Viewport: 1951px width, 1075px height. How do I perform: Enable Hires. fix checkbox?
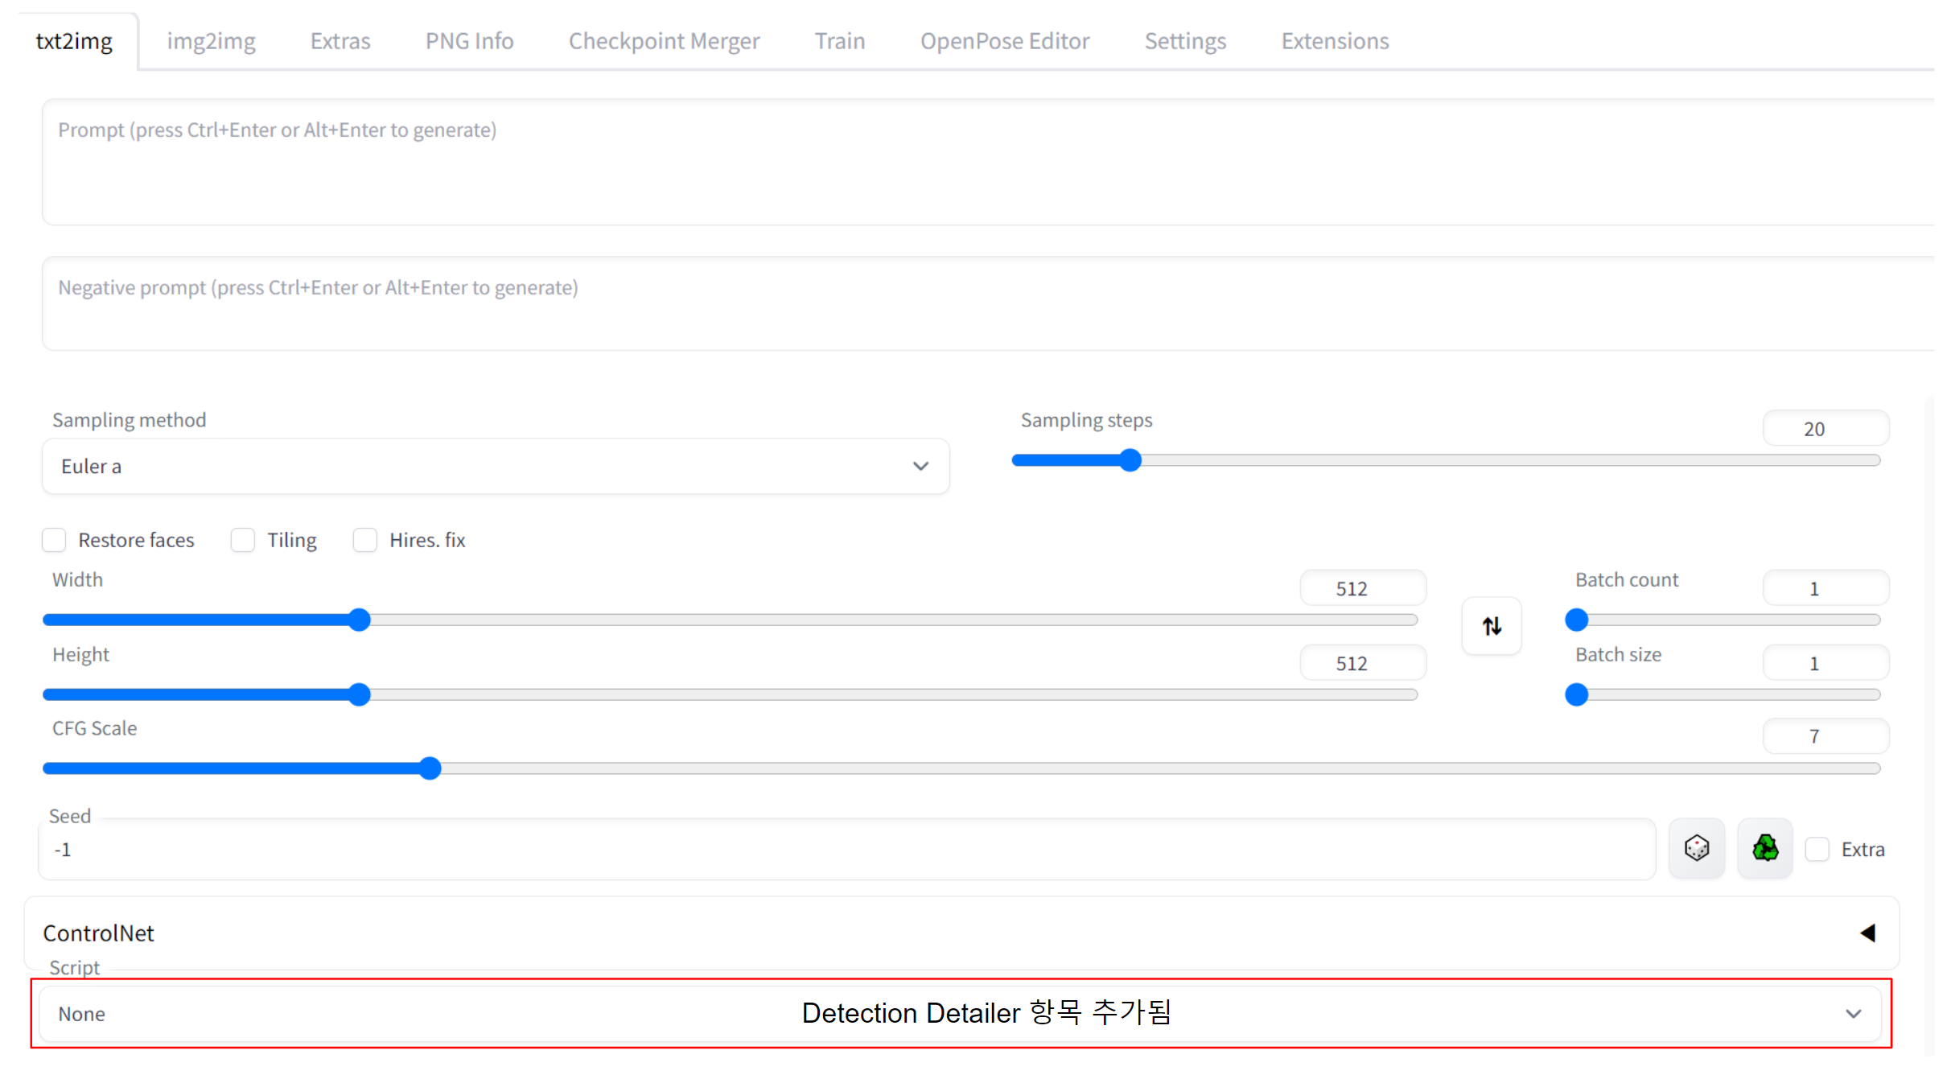(365, 540)
